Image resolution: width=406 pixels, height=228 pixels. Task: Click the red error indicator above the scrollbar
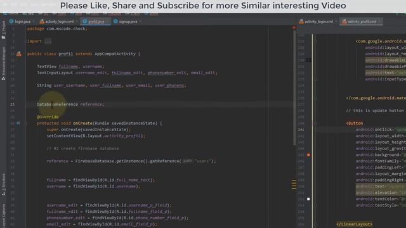(294, 27)
